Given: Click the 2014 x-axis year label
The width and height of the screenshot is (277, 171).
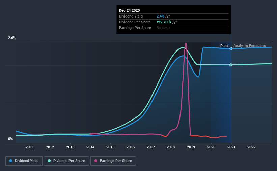Looking at the screenshot, I should pos(90,147).
